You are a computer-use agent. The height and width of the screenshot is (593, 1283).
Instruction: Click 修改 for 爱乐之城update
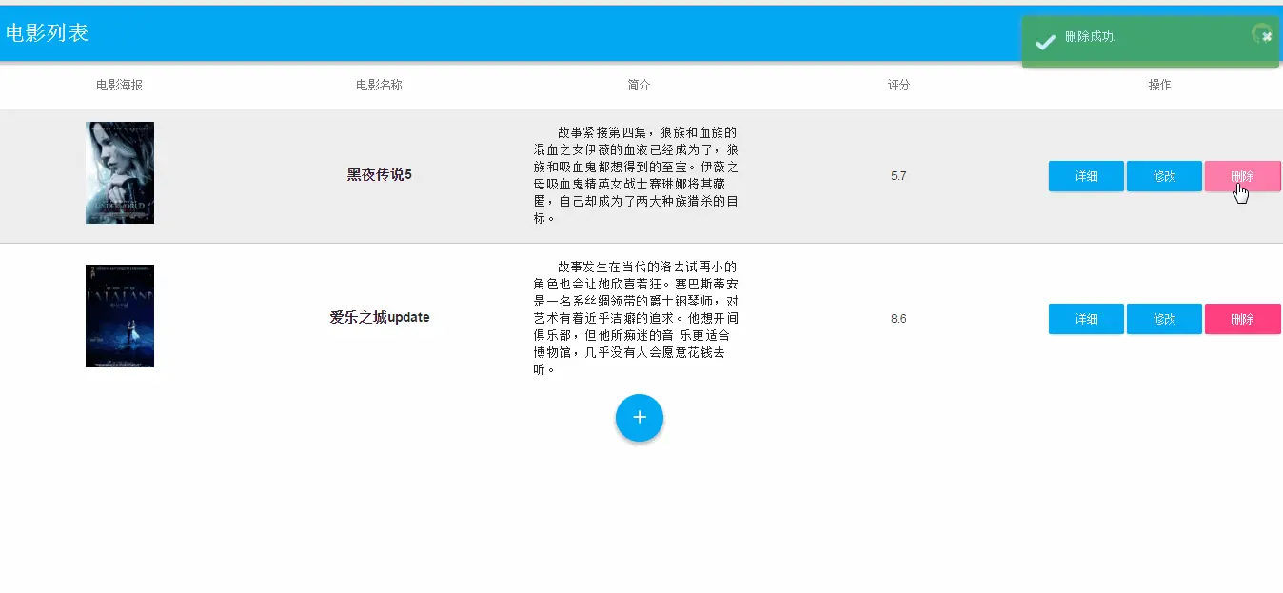click(1164, 319)
